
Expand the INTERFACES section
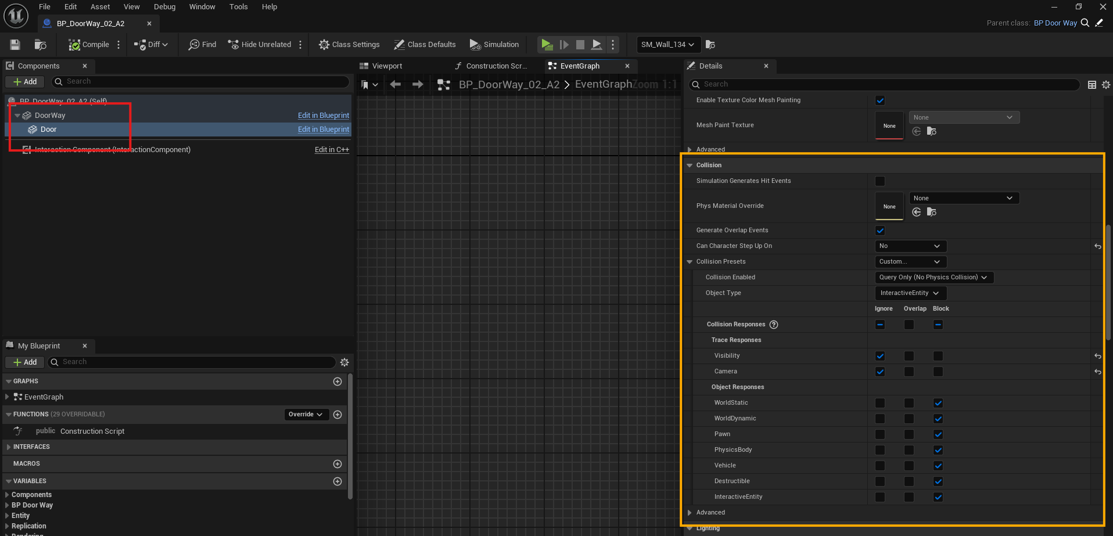[x=8, y=447]
